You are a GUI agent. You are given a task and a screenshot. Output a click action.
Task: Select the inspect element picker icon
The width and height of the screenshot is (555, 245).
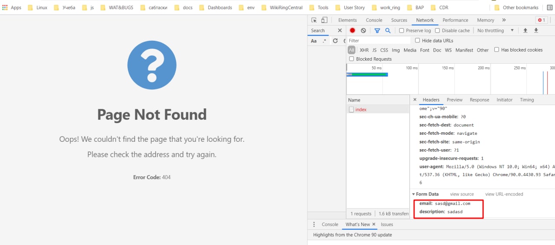point(314,20)
